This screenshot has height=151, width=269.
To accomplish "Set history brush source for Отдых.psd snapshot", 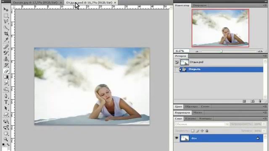I will coord(177,62).
